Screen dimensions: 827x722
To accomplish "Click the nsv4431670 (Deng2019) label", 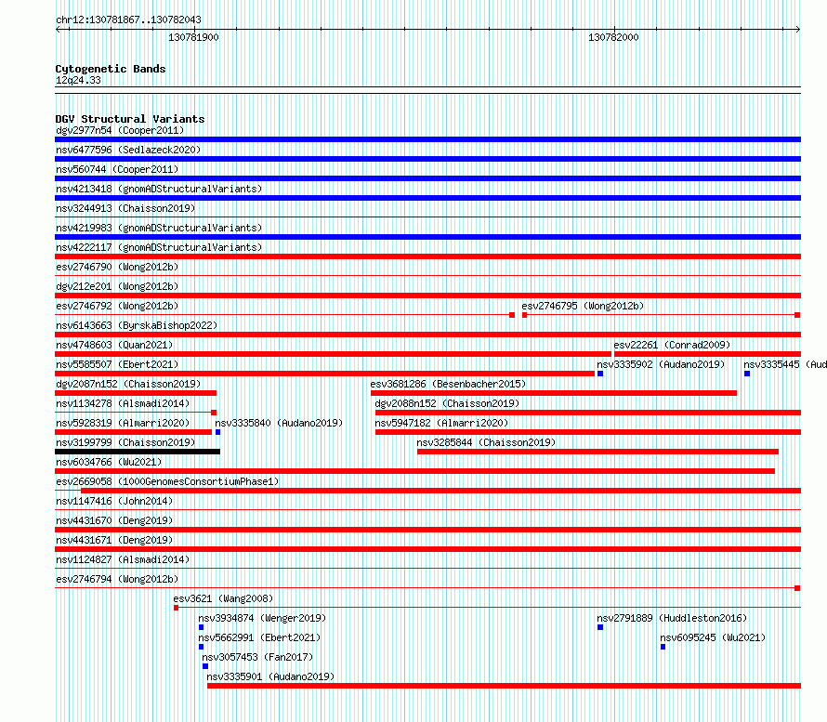I will (x=114, y=520).
